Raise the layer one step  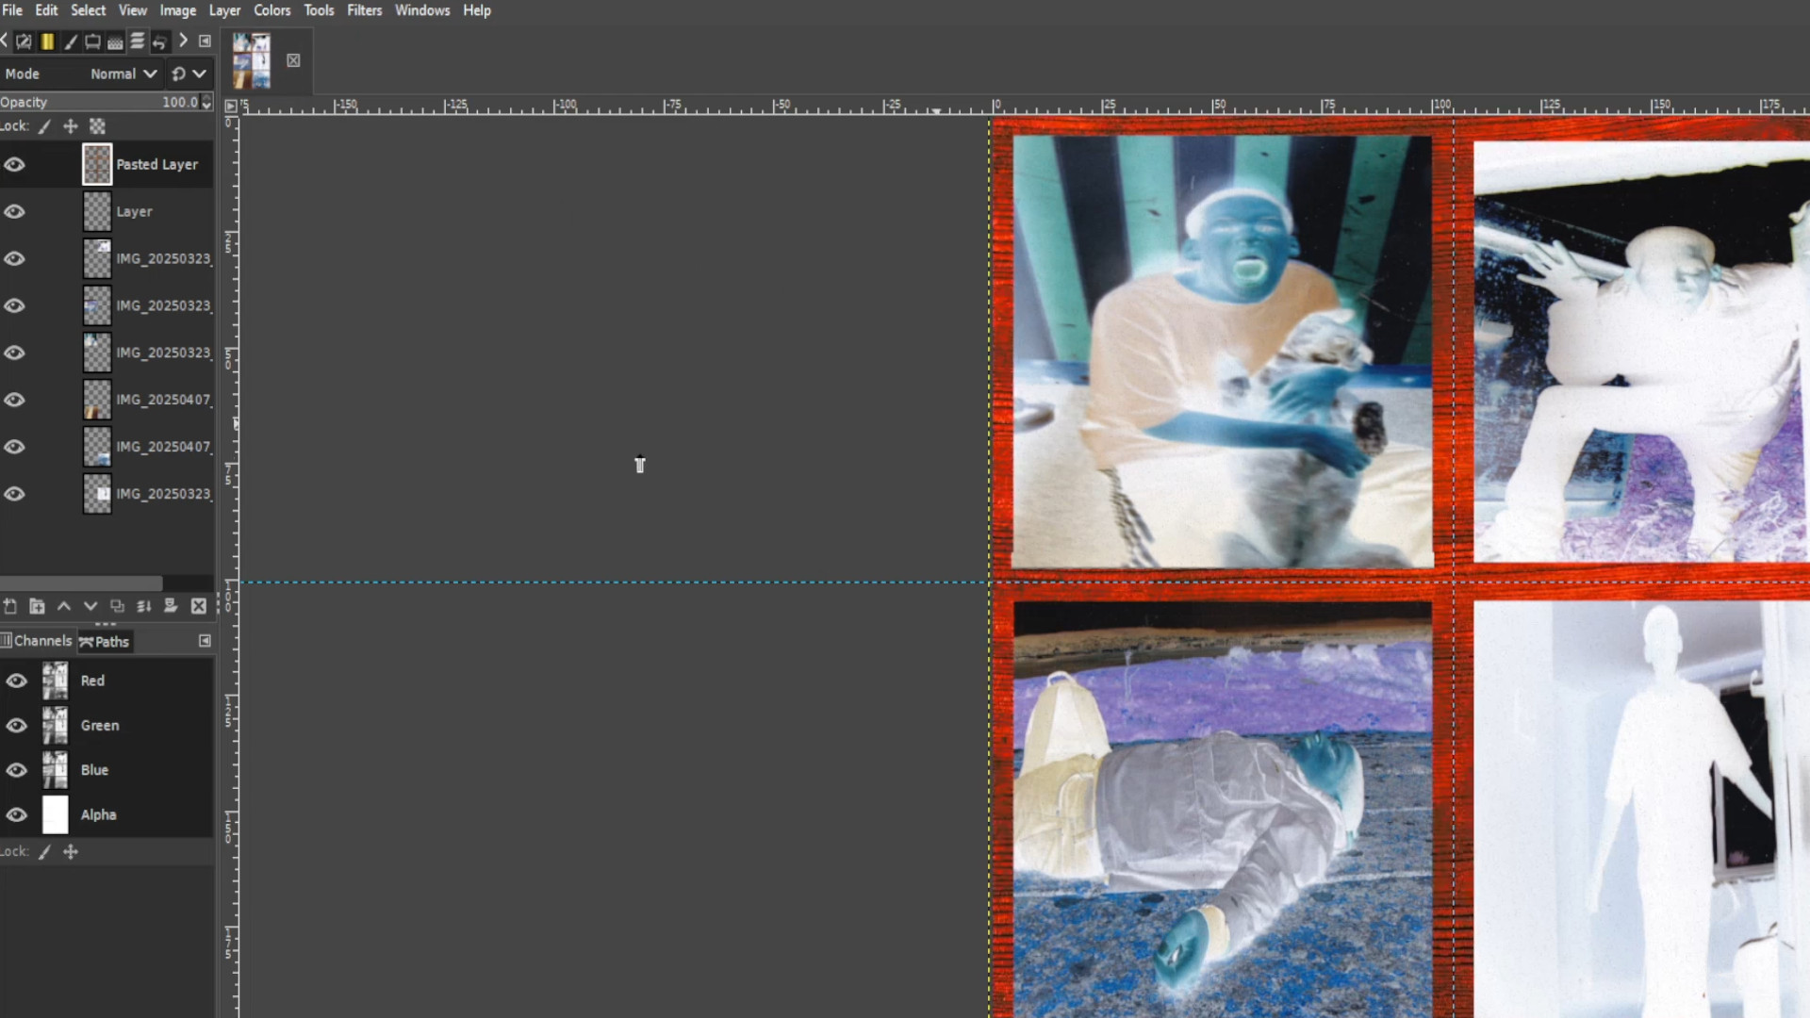[x=64, y=606]
